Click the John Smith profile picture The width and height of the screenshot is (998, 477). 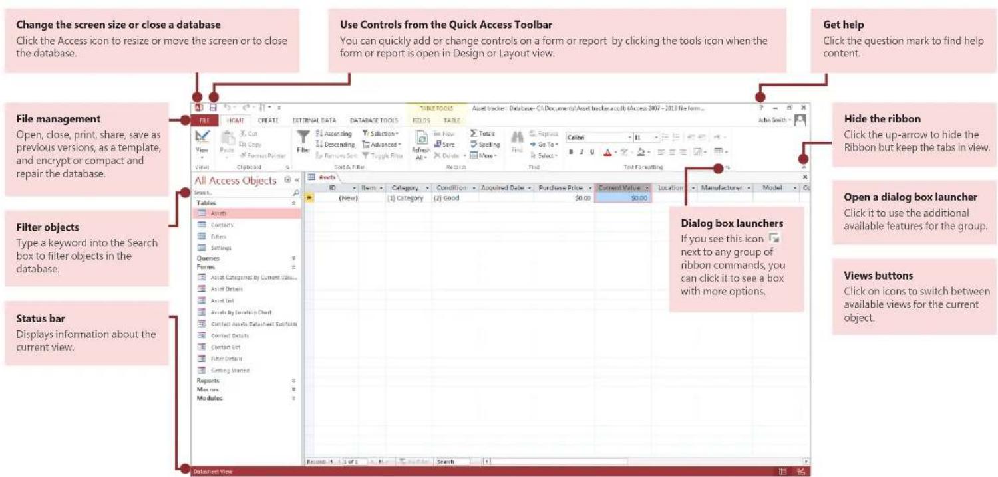click(x=801, y=121)
